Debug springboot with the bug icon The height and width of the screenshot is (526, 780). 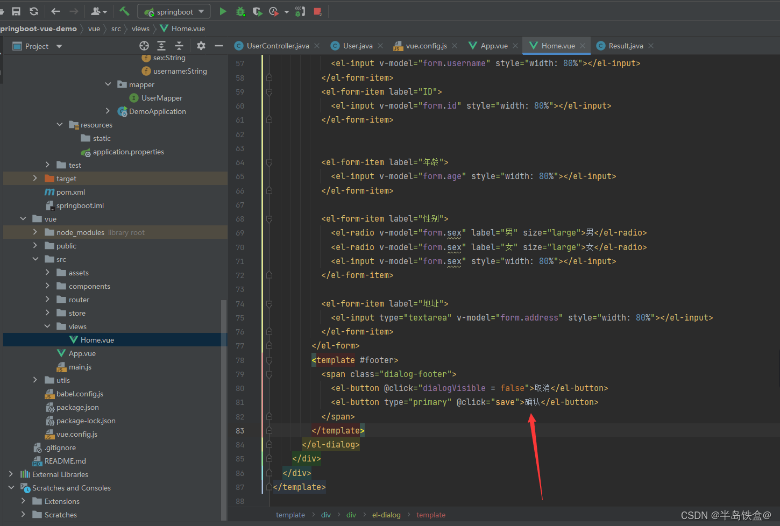pos(240,11)
